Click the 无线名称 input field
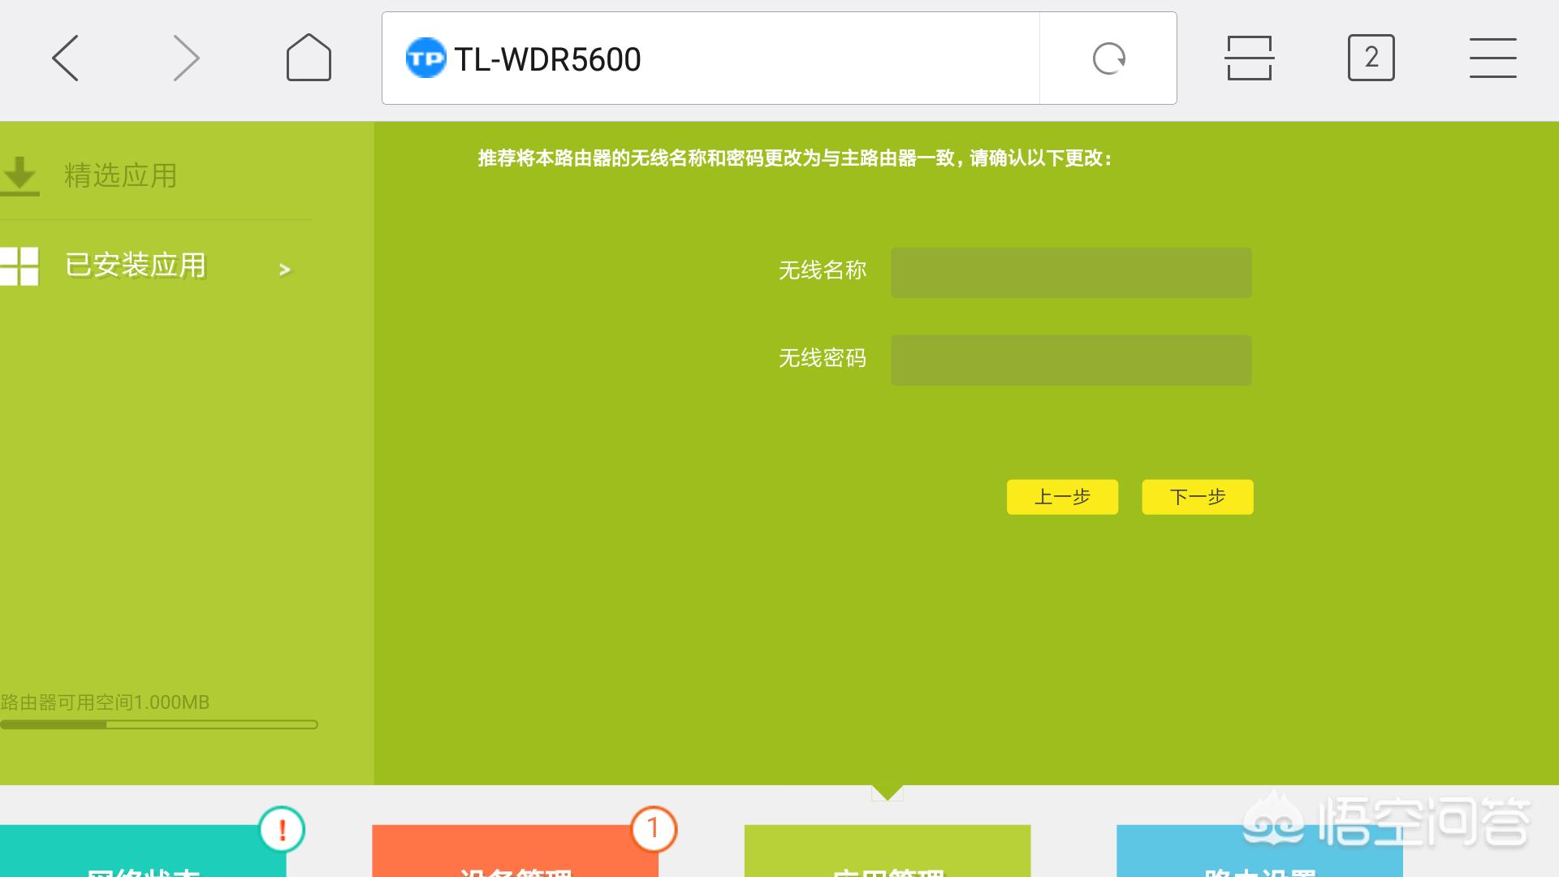Image resolution: width=1559 pixels, height=877 pixels. coord(1071,272)
